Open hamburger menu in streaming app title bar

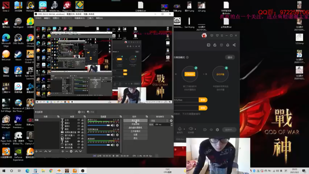(x=222, y=36)
